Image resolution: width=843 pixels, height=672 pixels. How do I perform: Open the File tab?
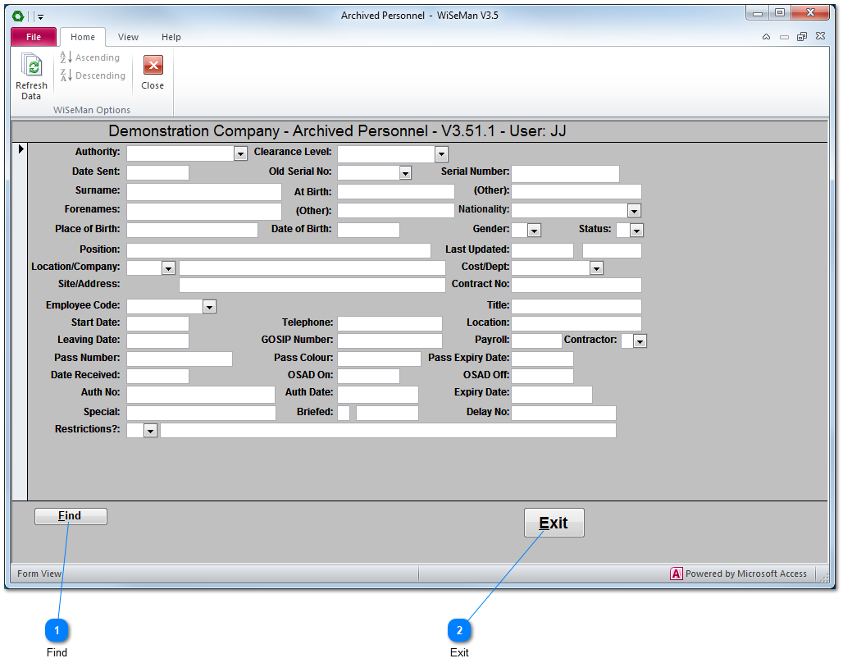pyautogui.click(x=34, y=37)
